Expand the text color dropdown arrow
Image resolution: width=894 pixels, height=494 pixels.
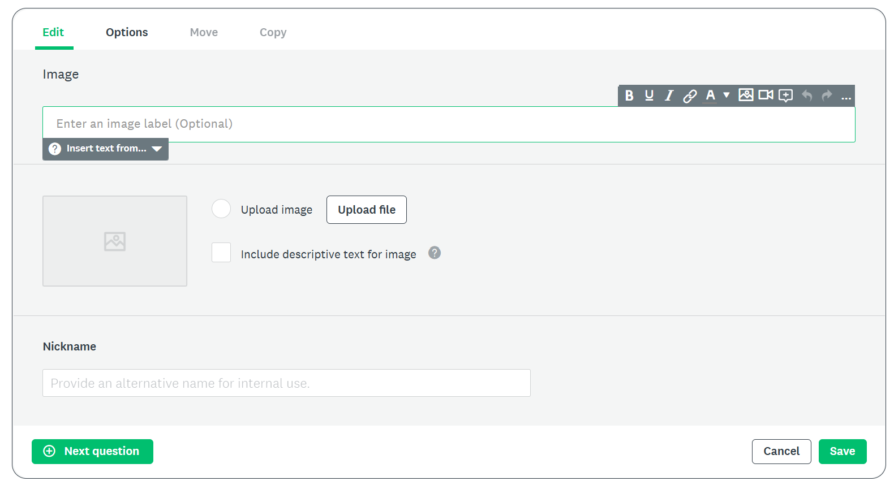click(x=727, y=95)
